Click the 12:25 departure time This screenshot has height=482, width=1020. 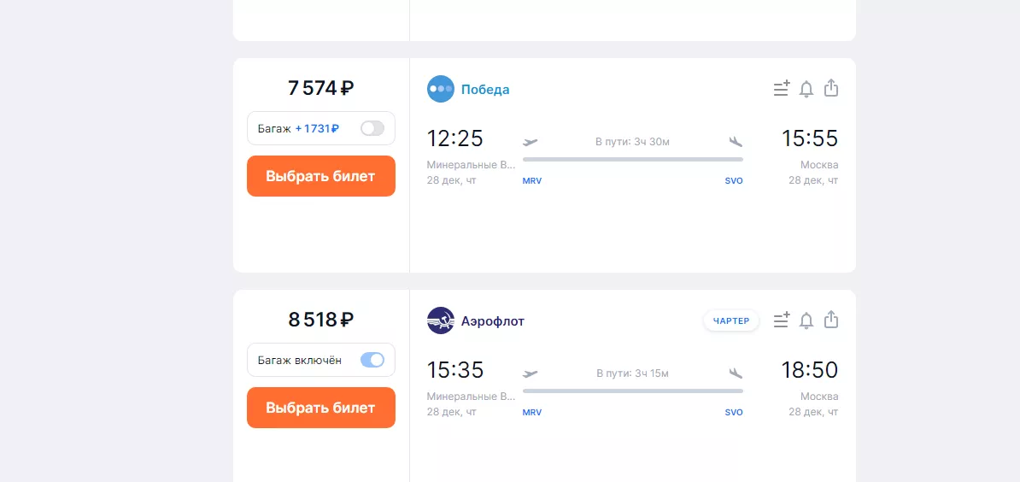(455, 138)
